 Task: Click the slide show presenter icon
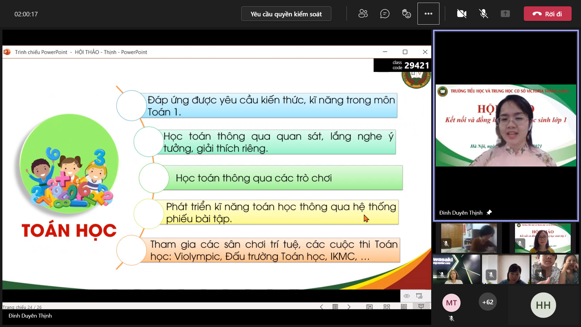421,307
